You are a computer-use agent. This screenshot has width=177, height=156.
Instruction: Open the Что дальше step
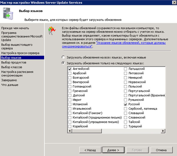coord(10,85)
